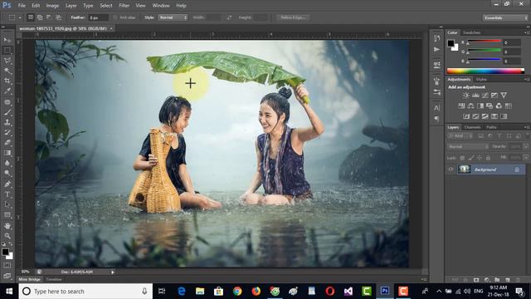Viewport: 531px width, 299px height.
Task: Select the Magic Wand tool
Action: (x=7, y=71)
